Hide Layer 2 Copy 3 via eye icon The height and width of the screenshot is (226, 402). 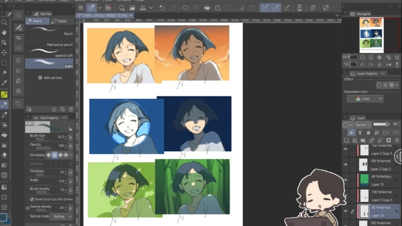[x=346, y=165]
